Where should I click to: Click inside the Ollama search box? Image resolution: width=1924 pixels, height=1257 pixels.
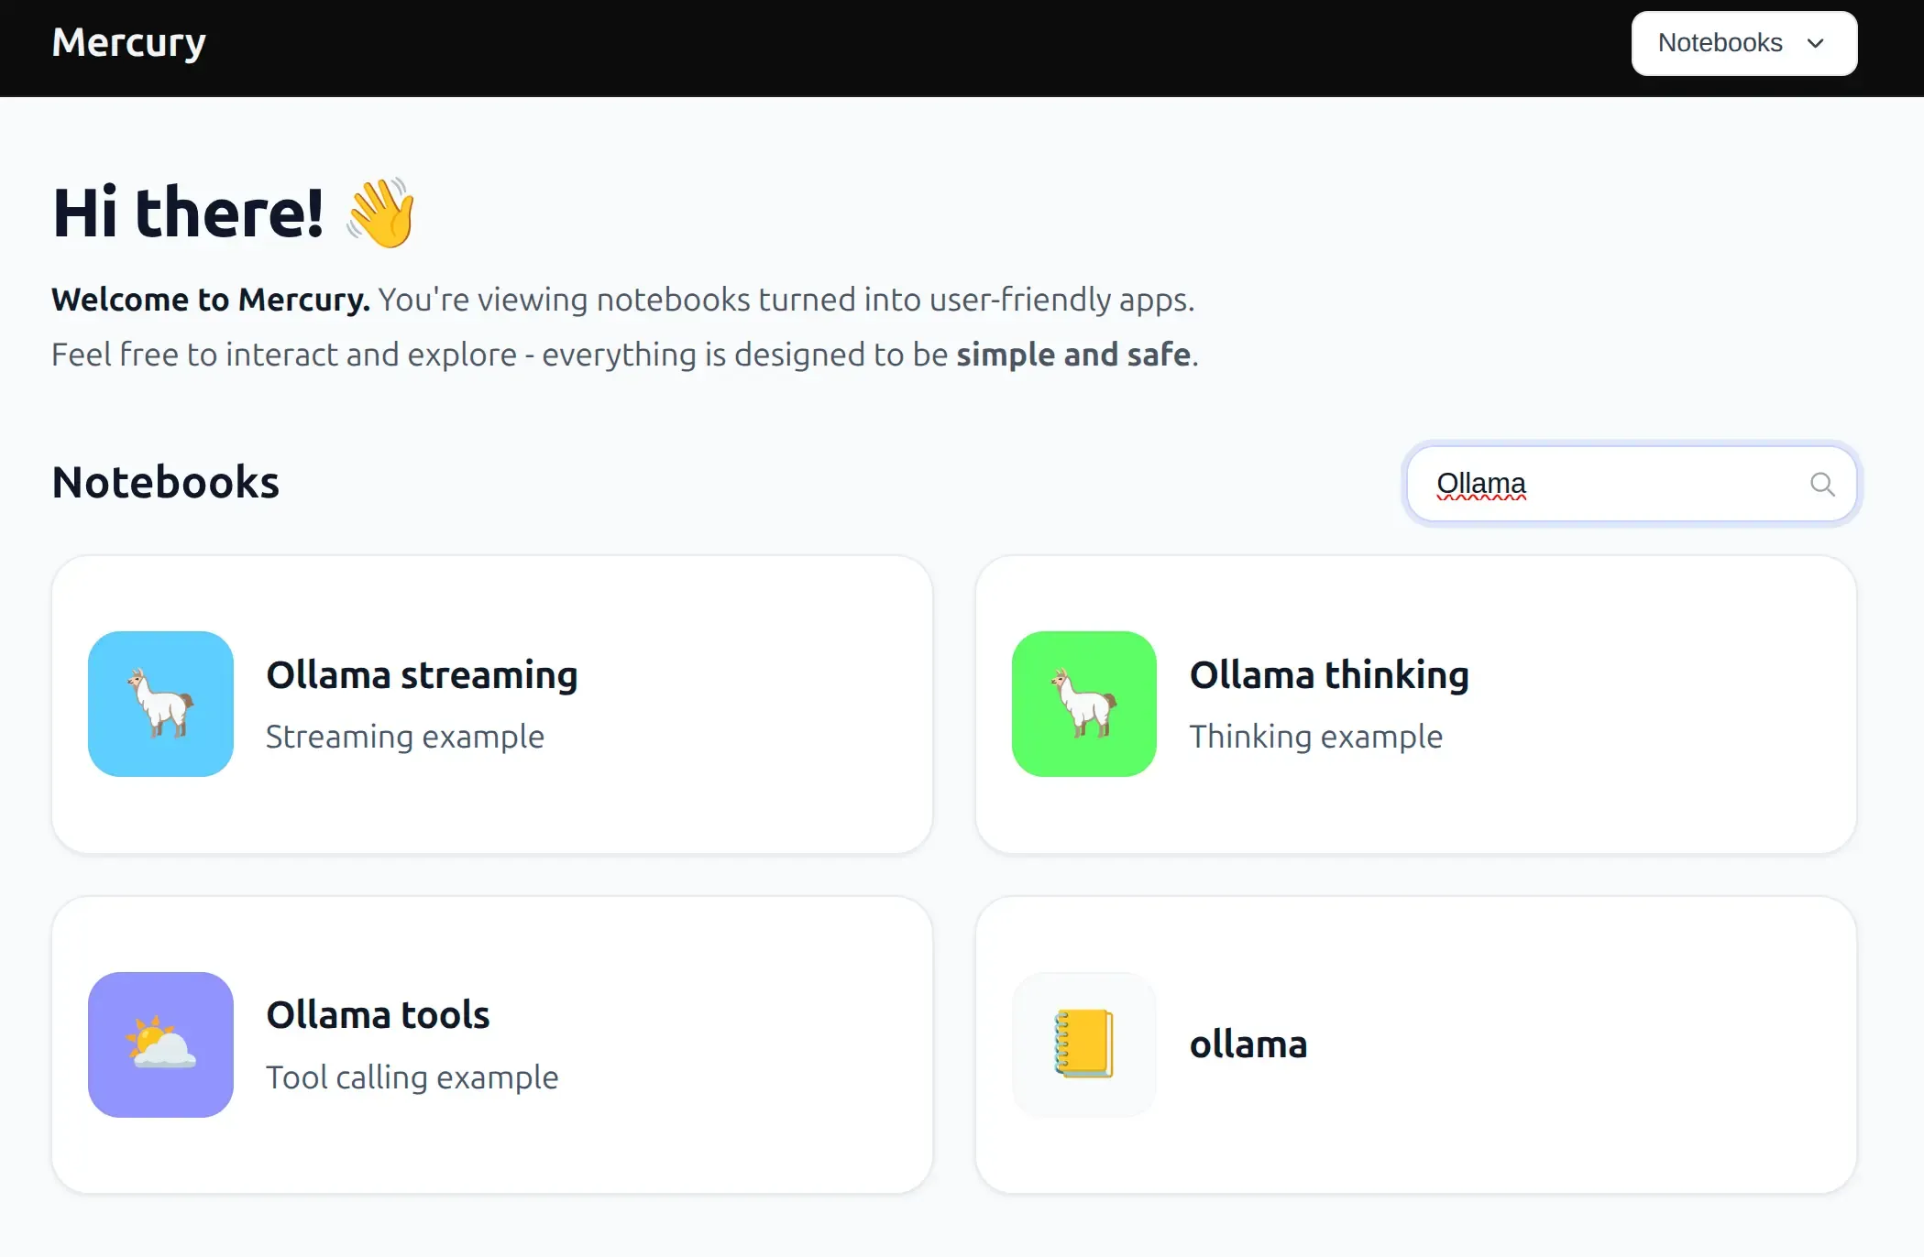1604,485
